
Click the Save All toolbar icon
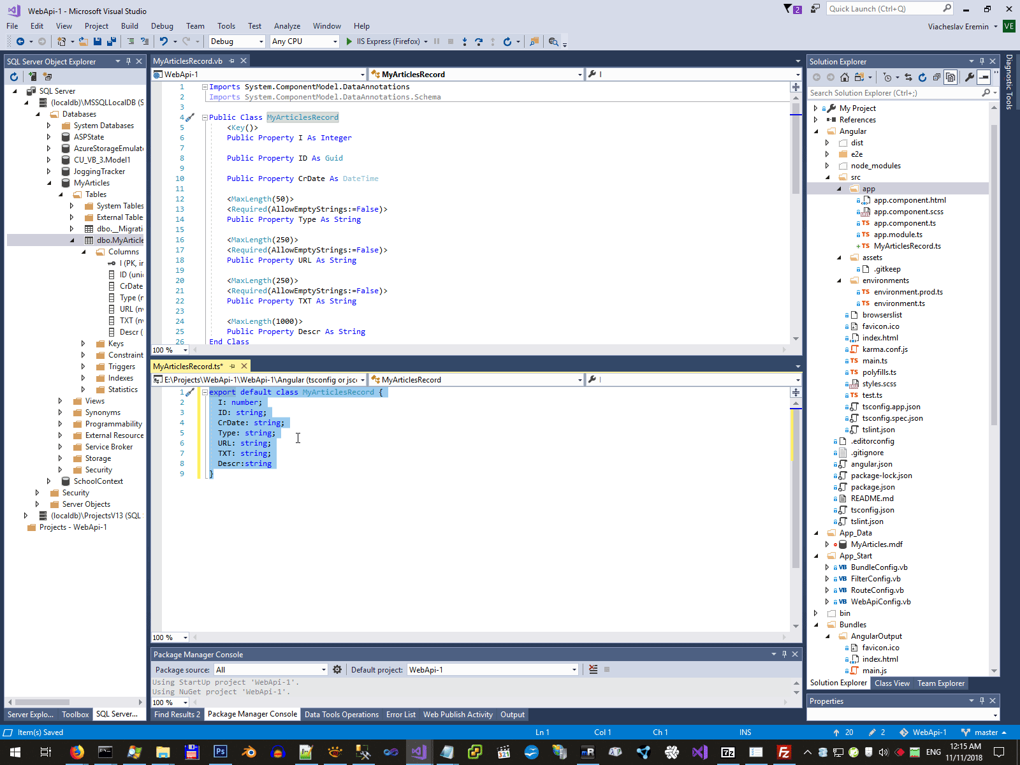[111, 41]
